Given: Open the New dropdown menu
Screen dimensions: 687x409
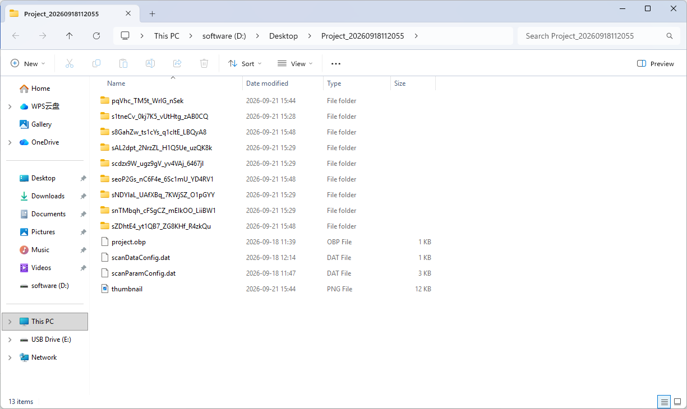Looking at the screenshot, I should click(x=28, y=64).
